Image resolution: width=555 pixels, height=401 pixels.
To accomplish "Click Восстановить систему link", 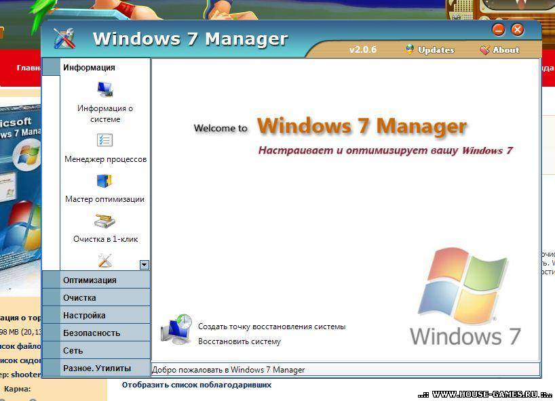I will pyautogui.click(x=240, y=341).
